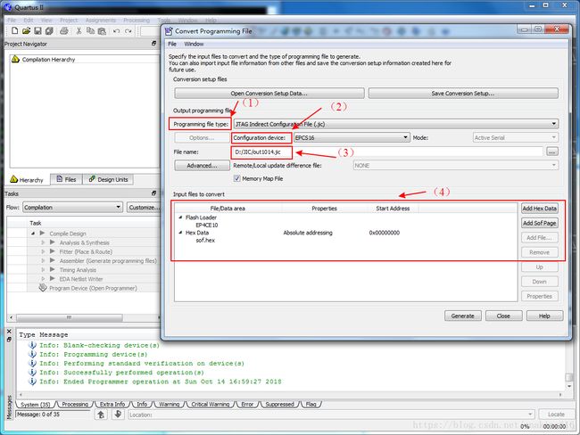Click the File name input field
The width and height of the screenshot is (580, 435).
coord(387,152)
